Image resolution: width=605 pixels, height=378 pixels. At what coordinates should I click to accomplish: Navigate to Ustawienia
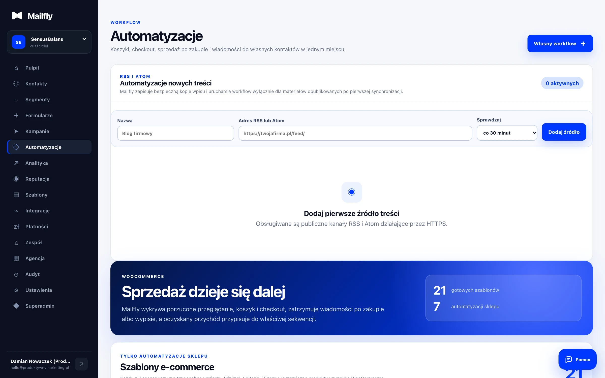(x=49, y=290)
